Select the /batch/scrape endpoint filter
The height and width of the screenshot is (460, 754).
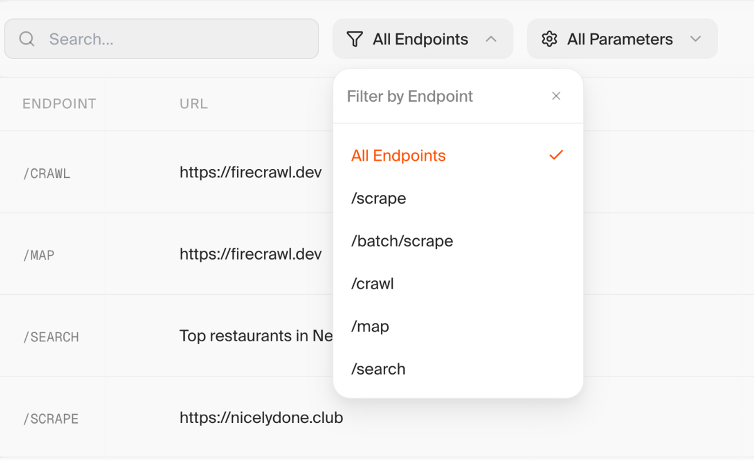(x=402, y=241)
